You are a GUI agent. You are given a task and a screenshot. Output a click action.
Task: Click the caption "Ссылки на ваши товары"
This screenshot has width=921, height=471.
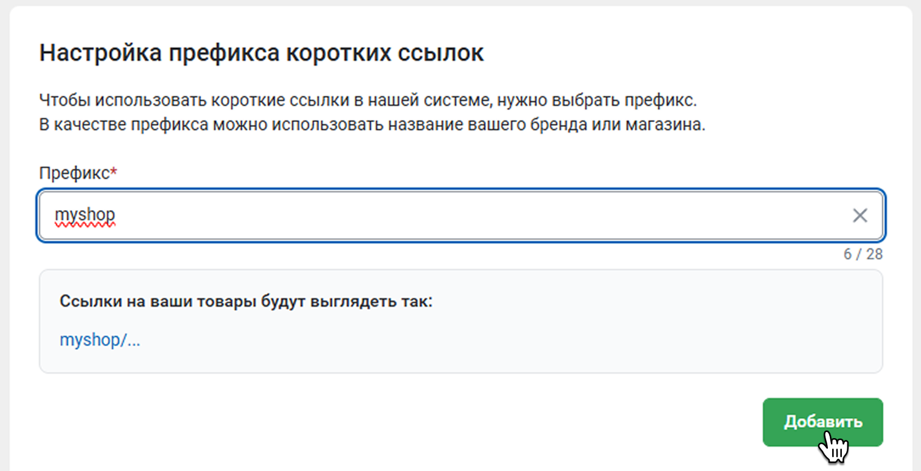[x=153, y=302]
